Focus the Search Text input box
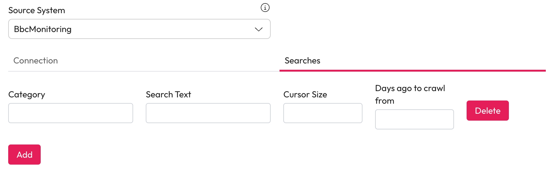The image size is (554, 169). coord(208,113)
